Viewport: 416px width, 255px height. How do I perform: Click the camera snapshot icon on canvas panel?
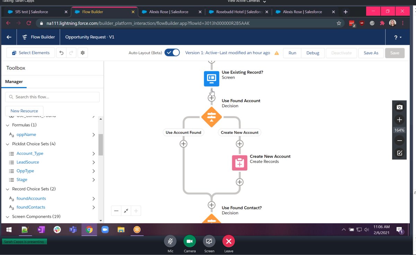(x=399, y=107)
